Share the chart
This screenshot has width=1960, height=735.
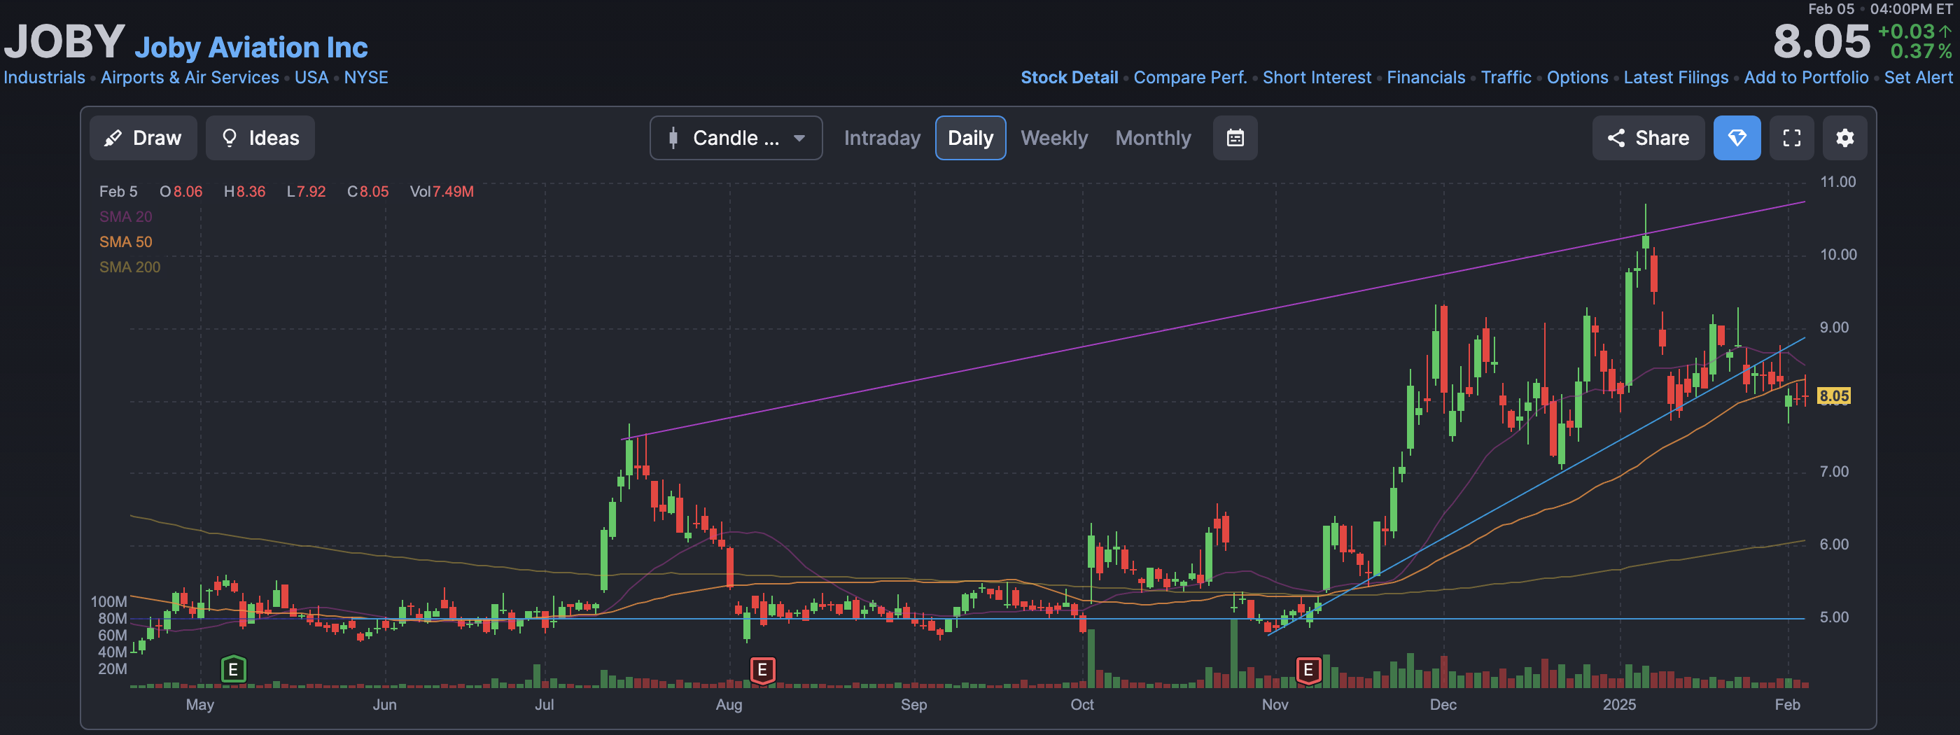[x=1648, y=138]
